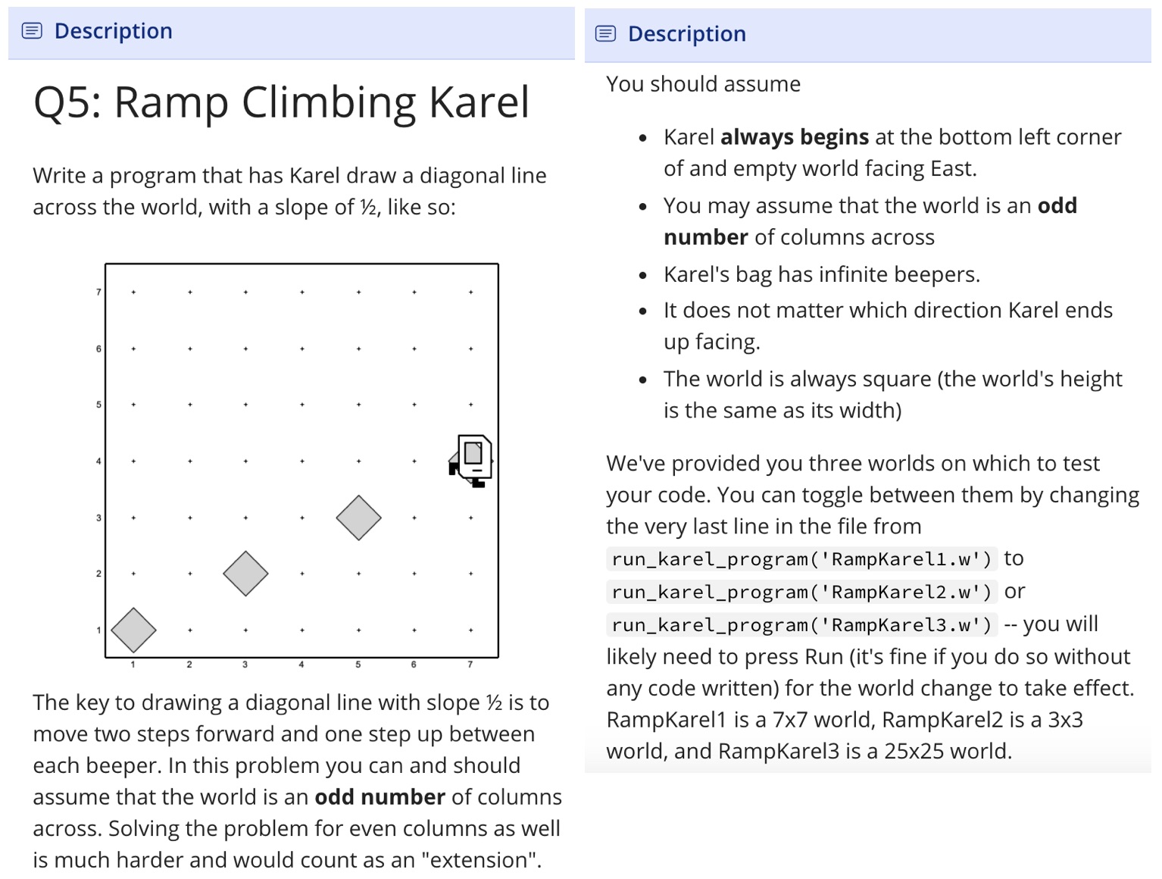
Task: Click the grid dot at column 7, row 7
Action: pyautogui.click(x=470, y=292)
